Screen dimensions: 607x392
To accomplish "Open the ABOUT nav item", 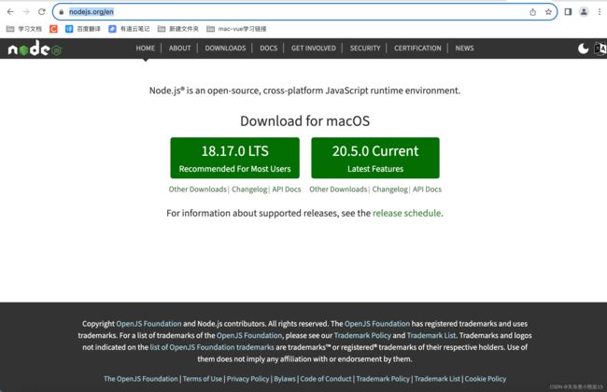I will (x=179, y=49).
